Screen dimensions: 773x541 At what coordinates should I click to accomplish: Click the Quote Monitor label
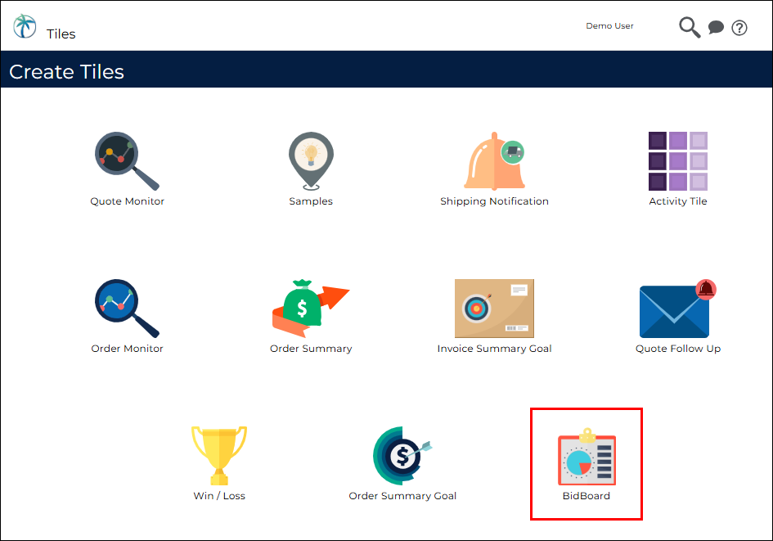(127, 201)
